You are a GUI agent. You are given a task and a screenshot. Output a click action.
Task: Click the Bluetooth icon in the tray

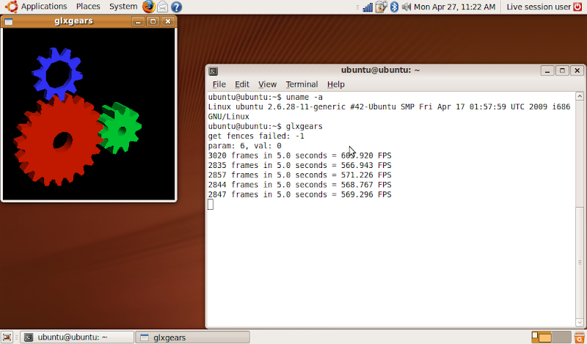394,7
